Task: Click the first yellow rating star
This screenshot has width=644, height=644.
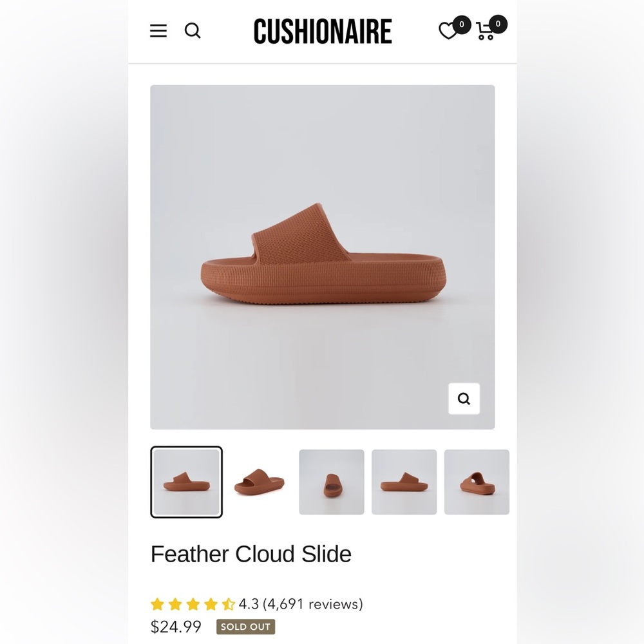Action: (158, 604)
